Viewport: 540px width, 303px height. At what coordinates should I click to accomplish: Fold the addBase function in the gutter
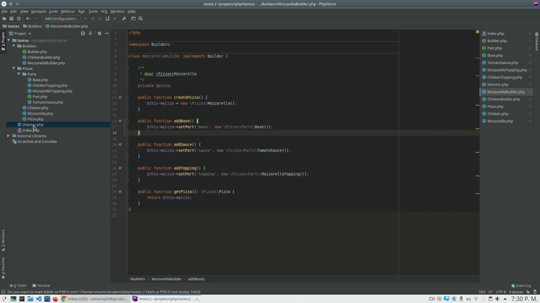tap(127, 121)
